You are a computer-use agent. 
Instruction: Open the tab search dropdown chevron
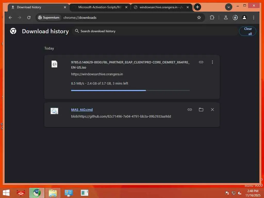tap(229, 7)
